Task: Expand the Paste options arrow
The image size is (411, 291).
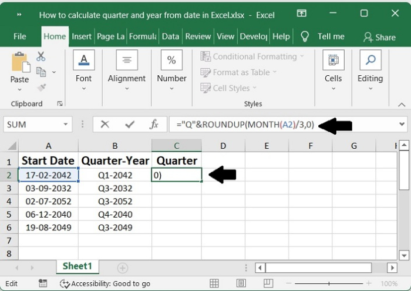Action: tap(19, 89)
